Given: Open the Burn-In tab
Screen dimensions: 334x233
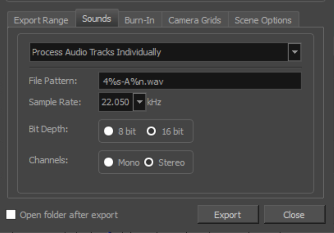Looking at the screenshot, I should coord(140,20).
